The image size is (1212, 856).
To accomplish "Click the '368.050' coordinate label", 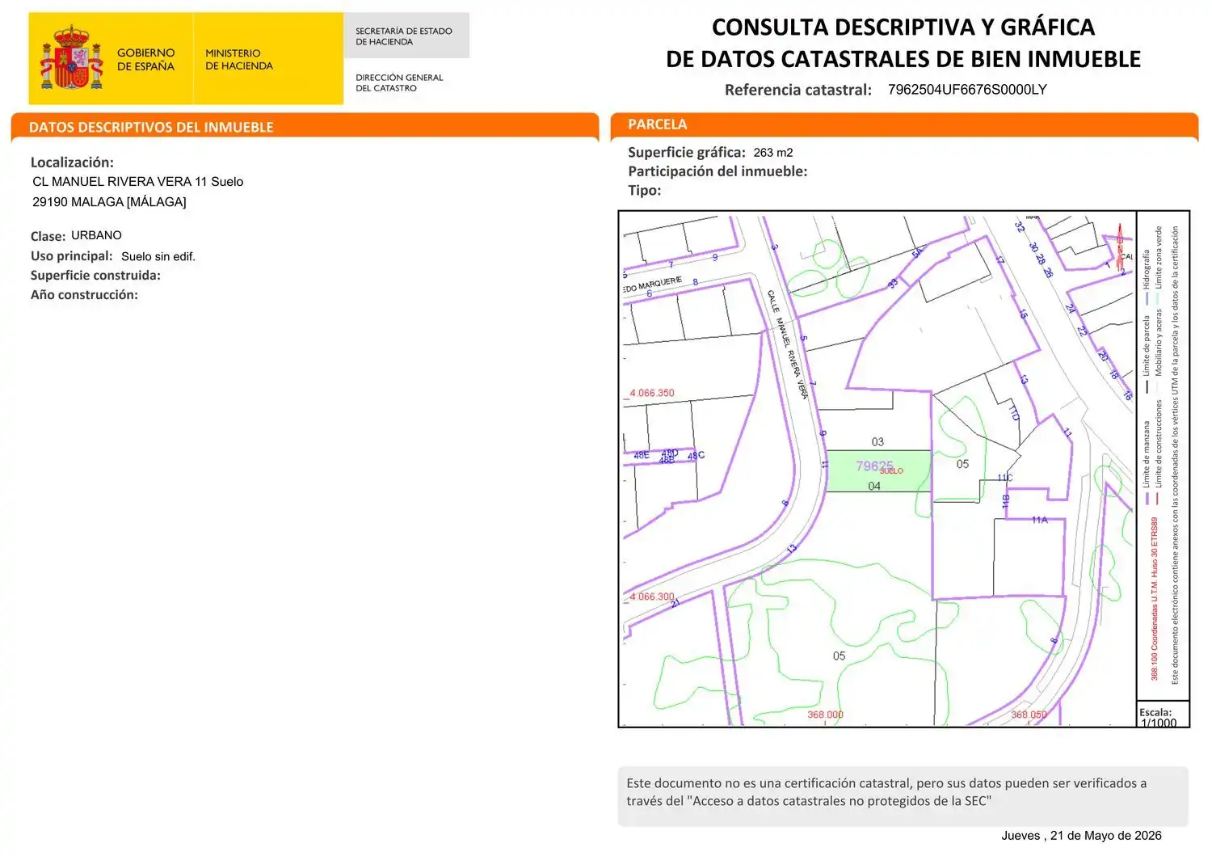I will click(1029, 715).
